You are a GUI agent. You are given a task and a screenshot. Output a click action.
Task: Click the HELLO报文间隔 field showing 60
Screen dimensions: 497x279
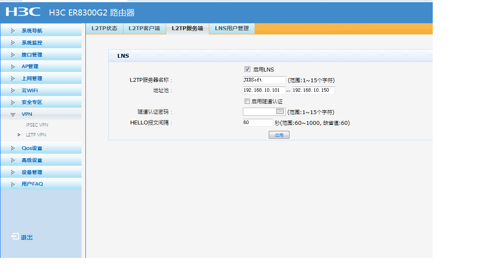pos(258,122)
